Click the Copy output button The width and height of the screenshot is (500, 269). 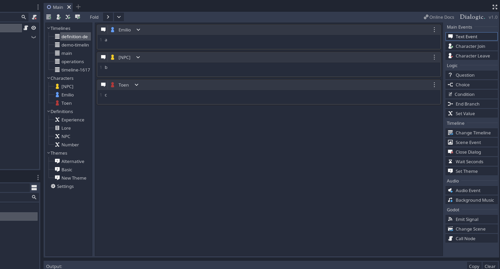474,266
